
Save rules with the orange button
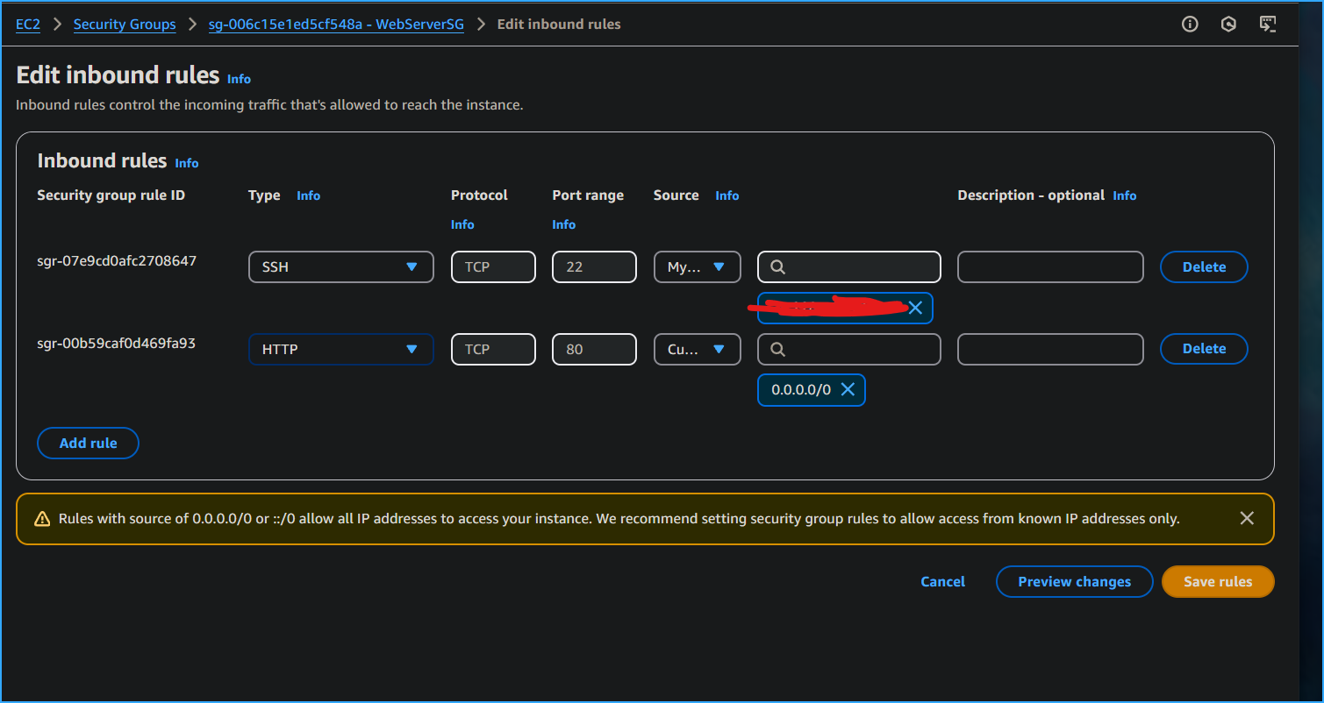(1218, 581)
